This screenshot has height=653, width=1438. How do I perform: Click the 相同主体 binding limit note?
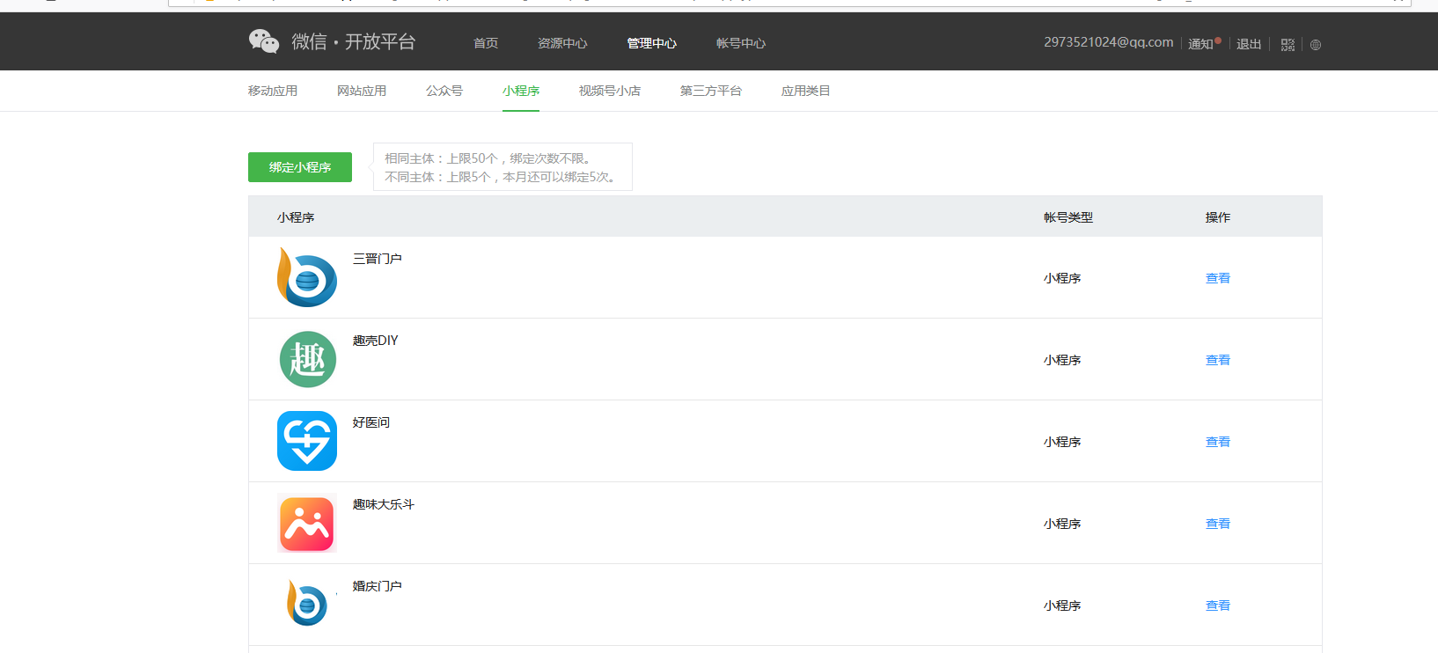point(490,158)
